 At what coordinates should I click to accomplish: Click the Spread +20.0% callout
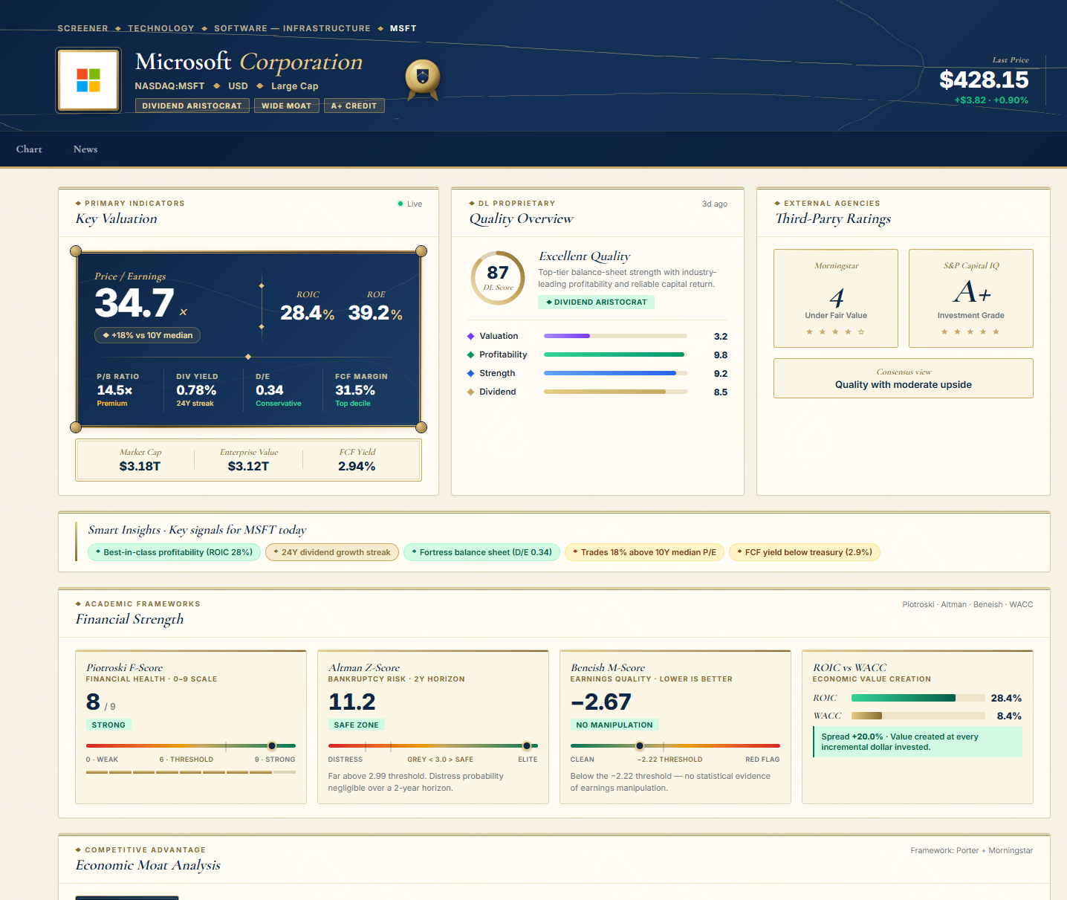pos(917,742)
